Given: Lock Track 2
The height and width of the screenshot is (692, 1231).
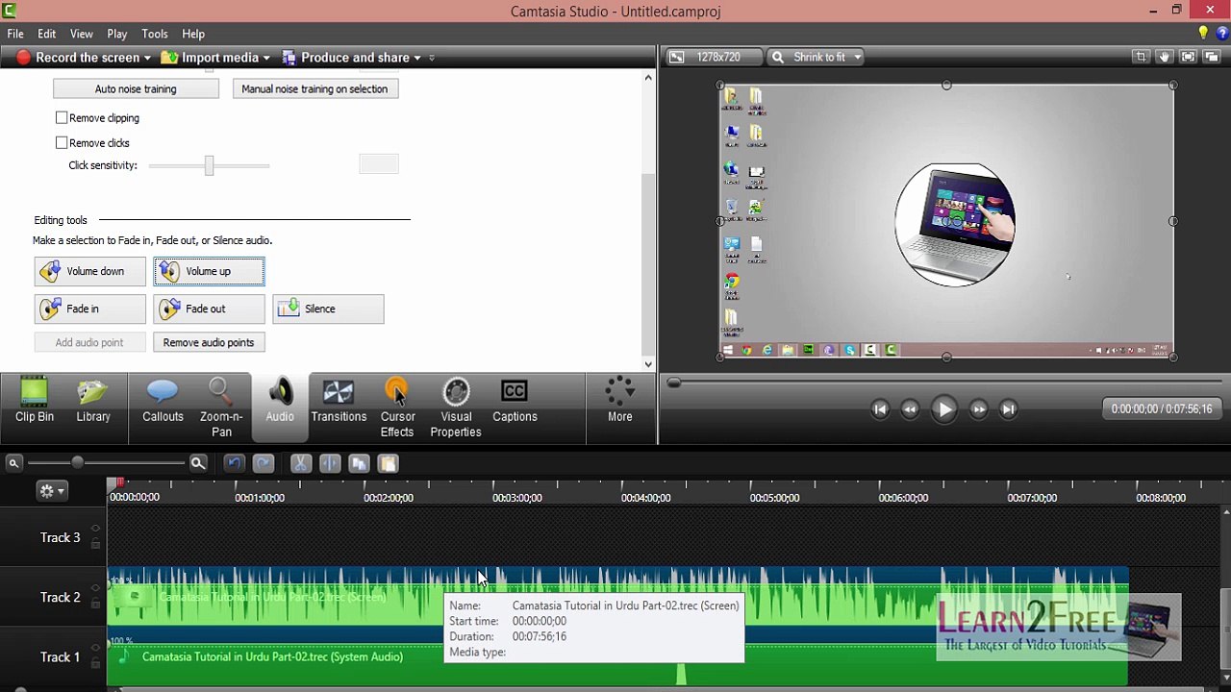Looking at the screenshot, I should point(95,604).
